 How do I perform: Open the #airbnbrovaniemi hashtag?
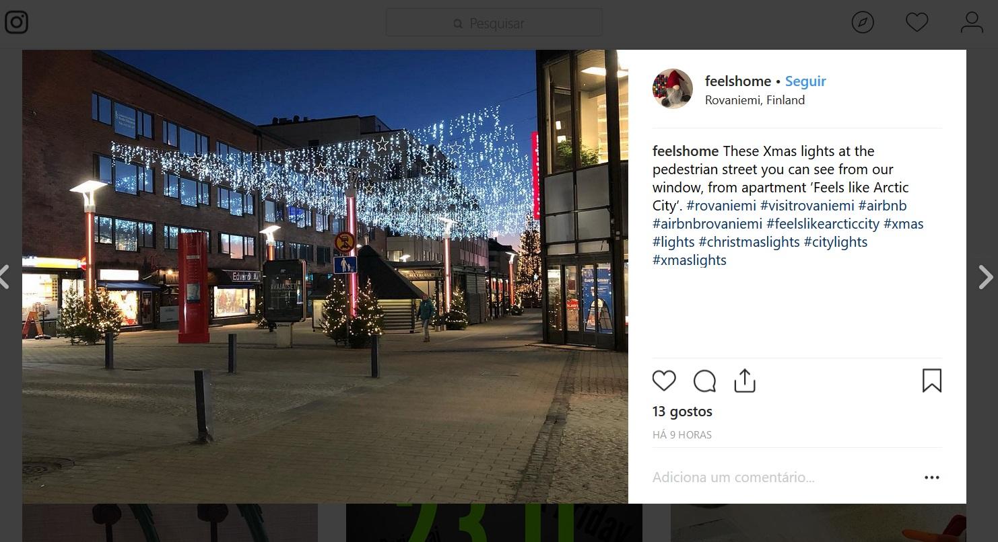[x=707, y=224]
